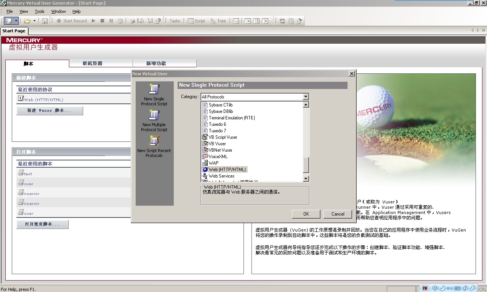
Task: Close the New Virtual User dialog
Action: pyautogui.click(x=351, y=74)
